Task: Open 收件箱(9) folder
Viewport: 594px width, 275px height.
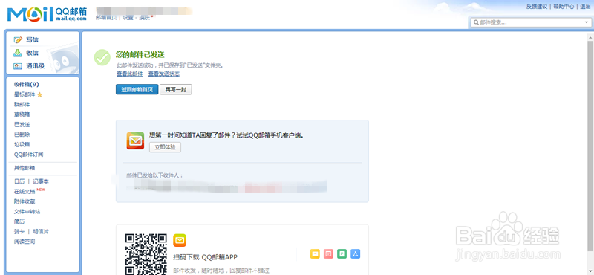Action: [27, 85]
